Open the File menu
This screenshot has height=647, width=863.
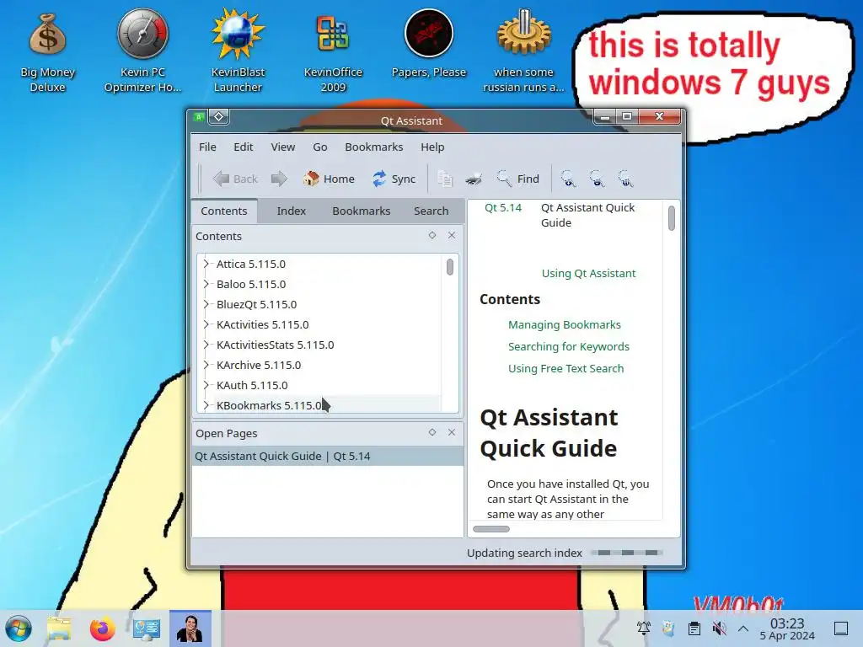coord(207,147)
